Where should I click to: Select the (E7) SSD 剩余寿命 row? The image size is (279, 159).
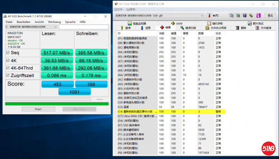tap(171, 125)
